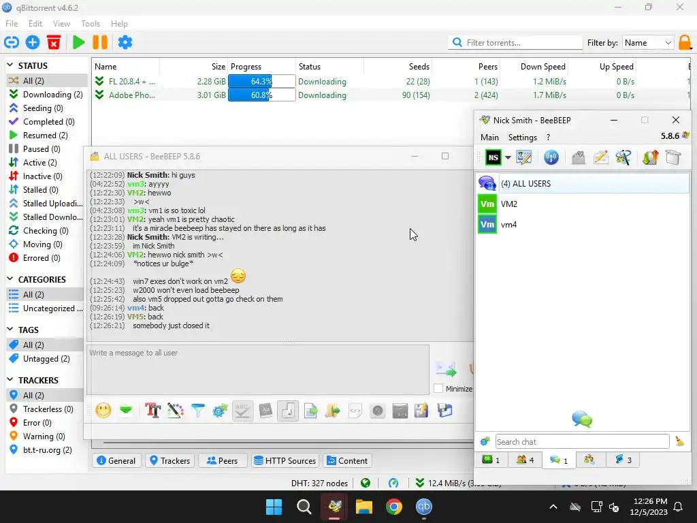Click the Write a message text area
The height and width of the screenshot is (523, 697).
[258, 370]
